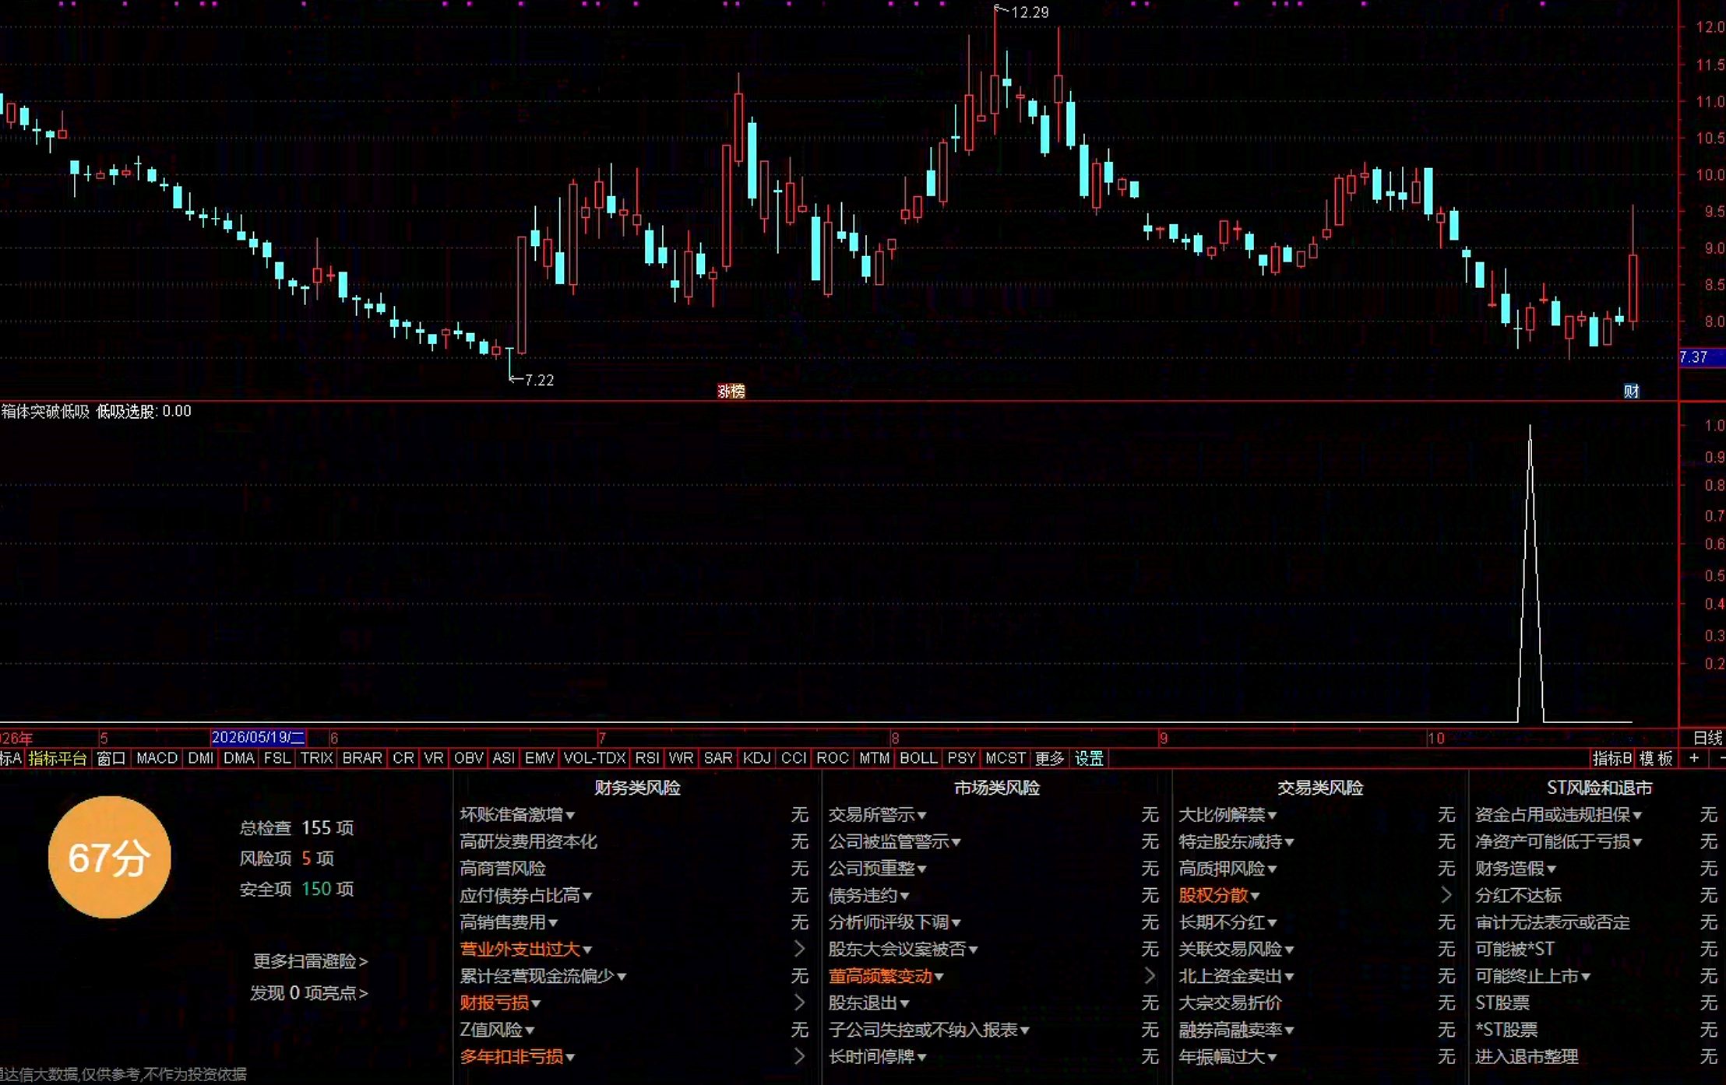Click the 日线 period label
The image size is (1726, 1085).
[1707, 737]
